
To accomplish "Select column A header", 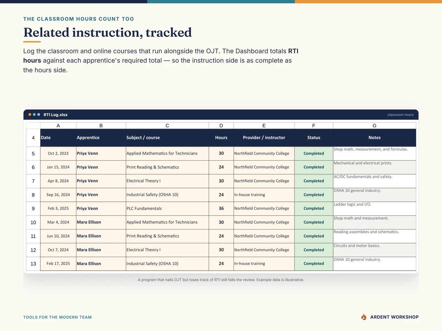I will click(x=58, y=126).
